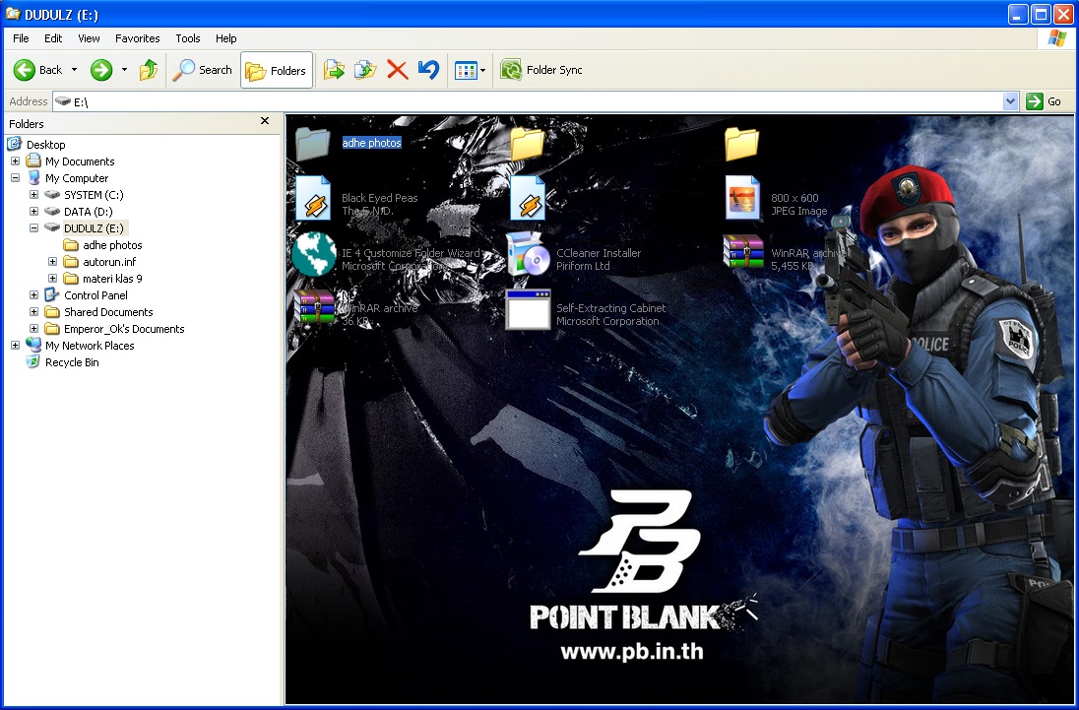This screenshot has height=710, width=1079.
Task: Select SYSTEM (C:) drive in the tree
Action: click(94, 195)
